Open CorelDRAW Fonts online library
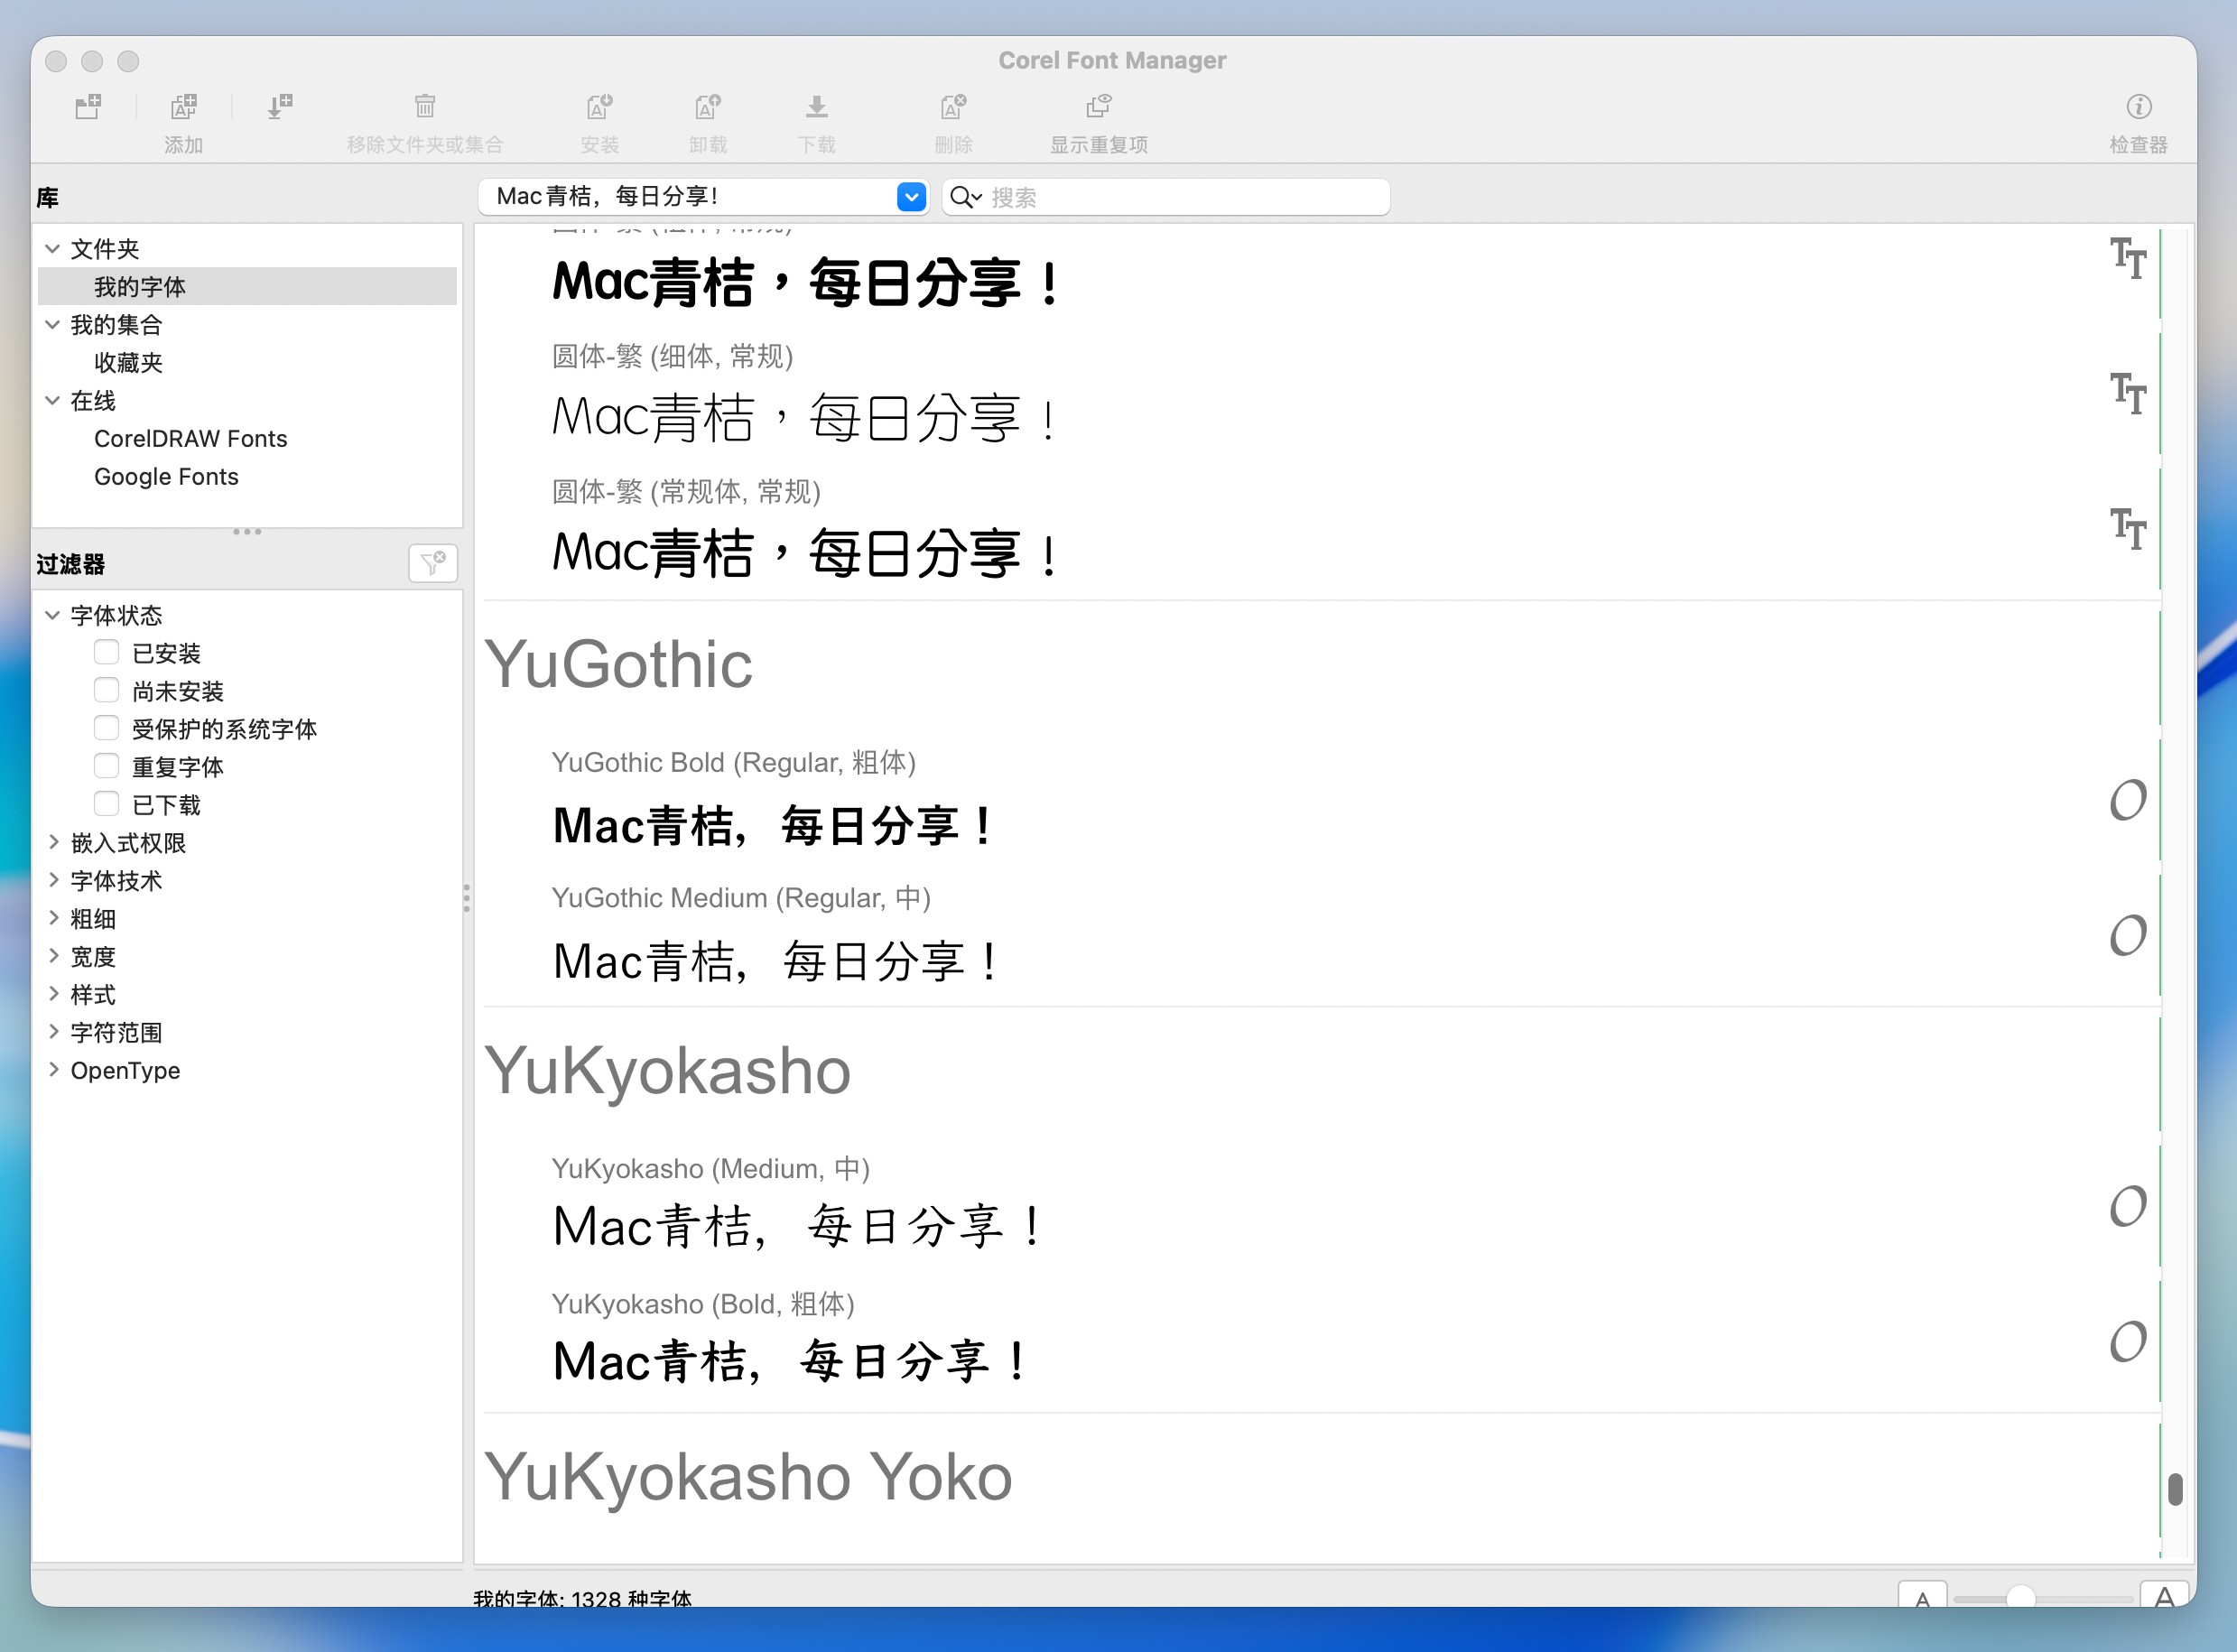 pyautogui.click(x=190, y=438)
